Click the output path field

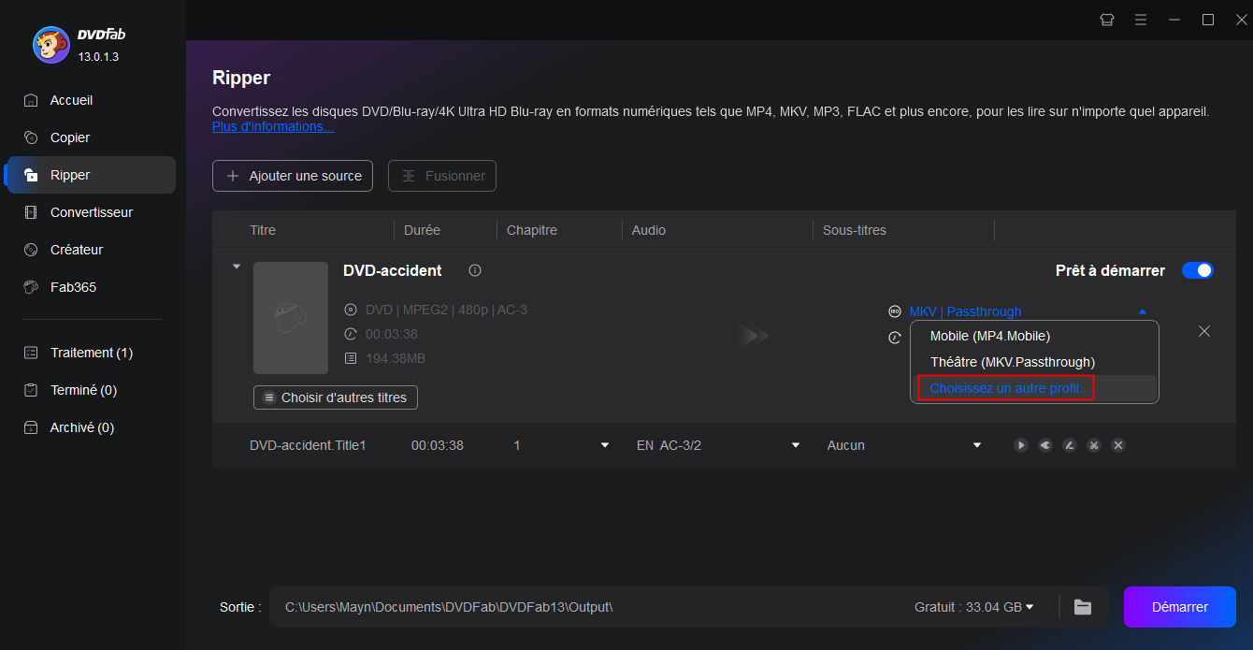[x=589, y=607]
